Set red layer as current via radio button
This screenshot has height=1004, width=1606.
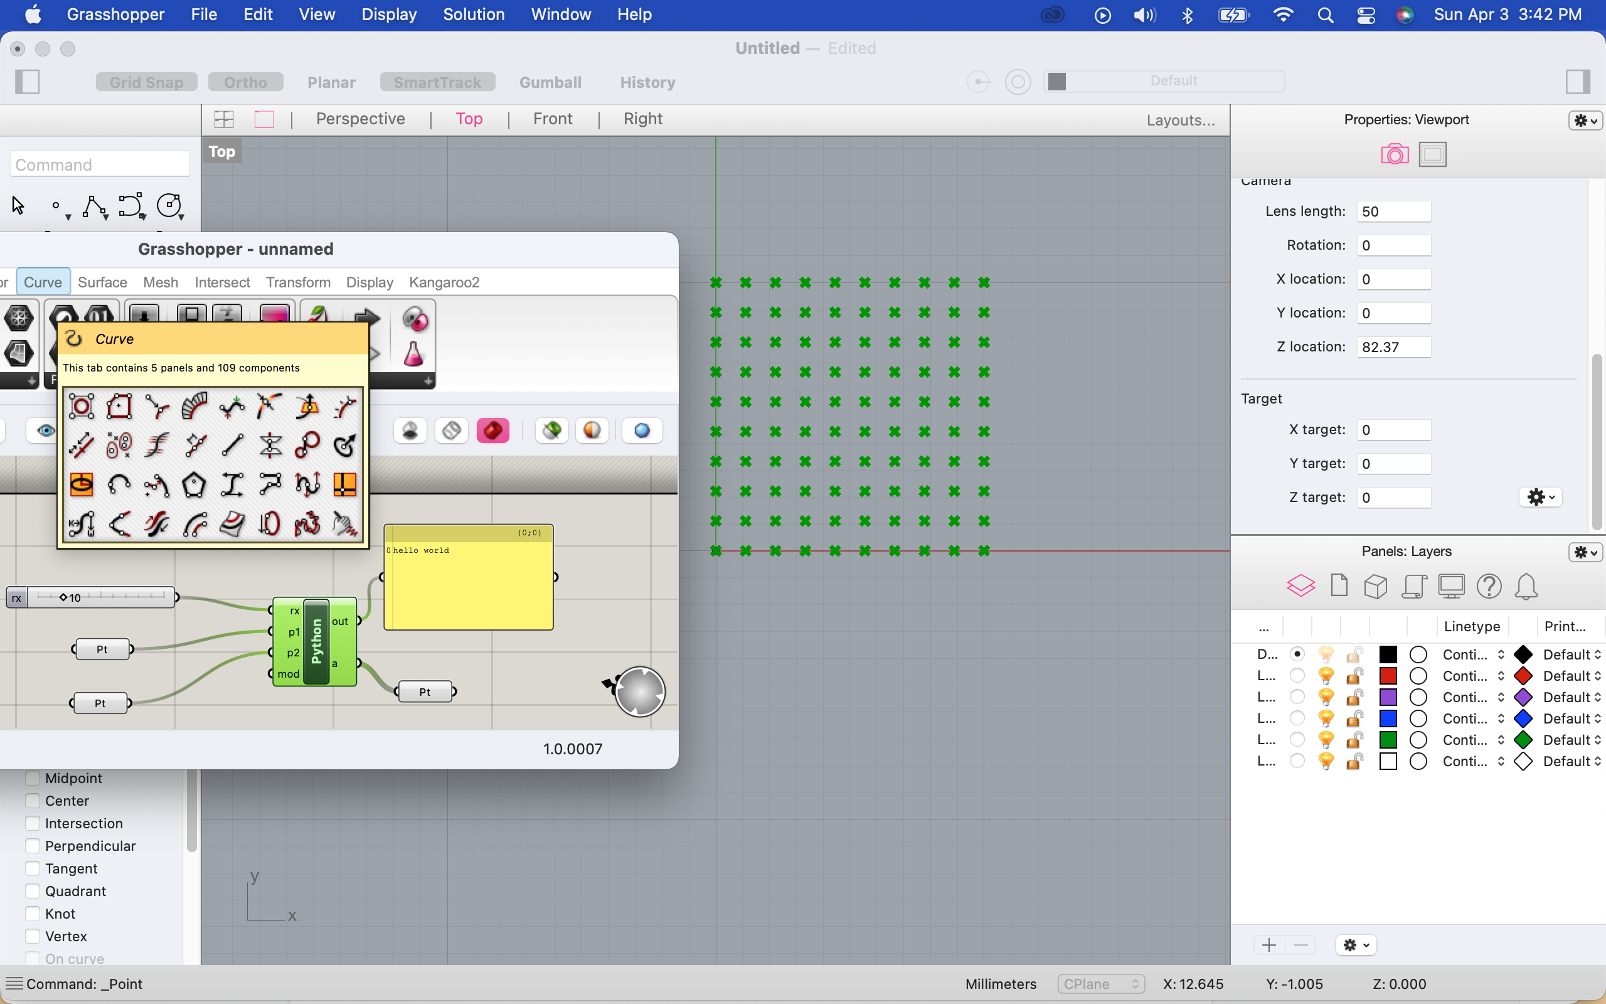click(1297, 675)
